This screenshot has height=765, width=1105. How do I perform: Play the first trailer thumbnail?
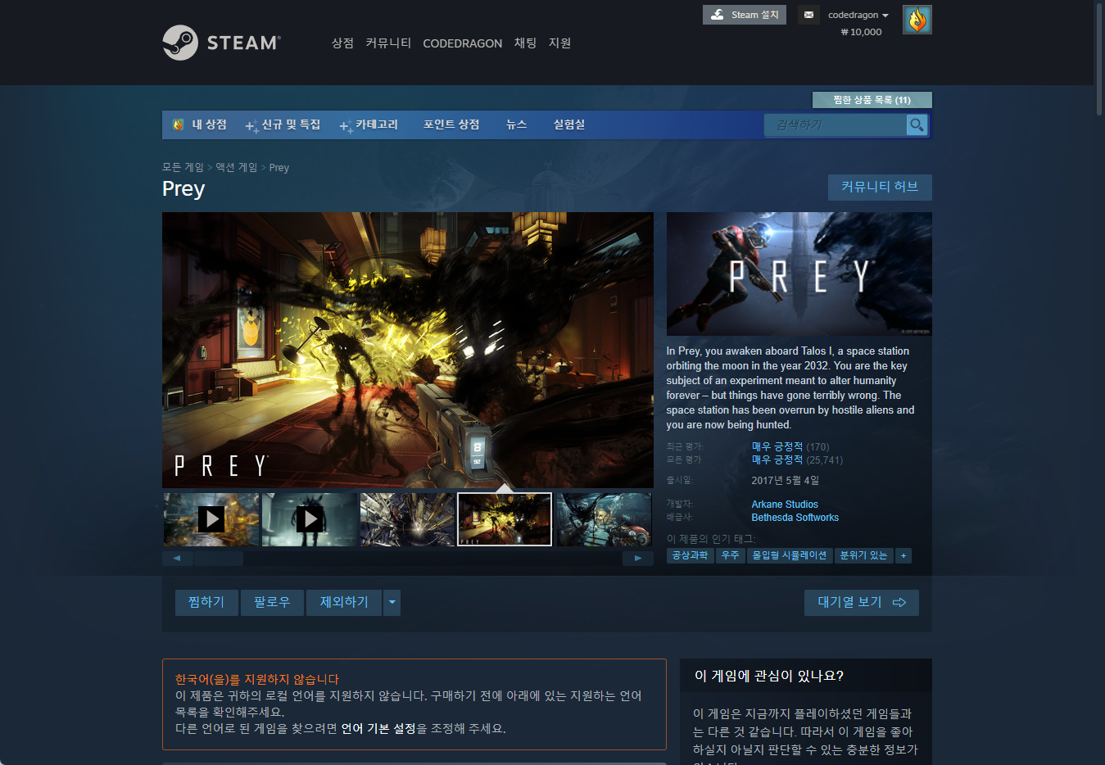[x=211, y=518]
